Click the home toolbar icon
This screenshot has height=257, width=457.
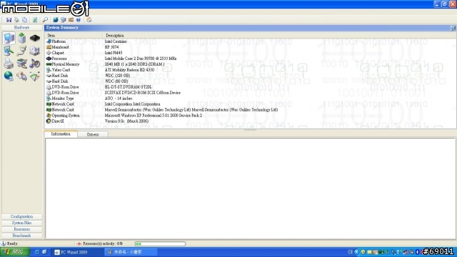click(x=89, y=20)
